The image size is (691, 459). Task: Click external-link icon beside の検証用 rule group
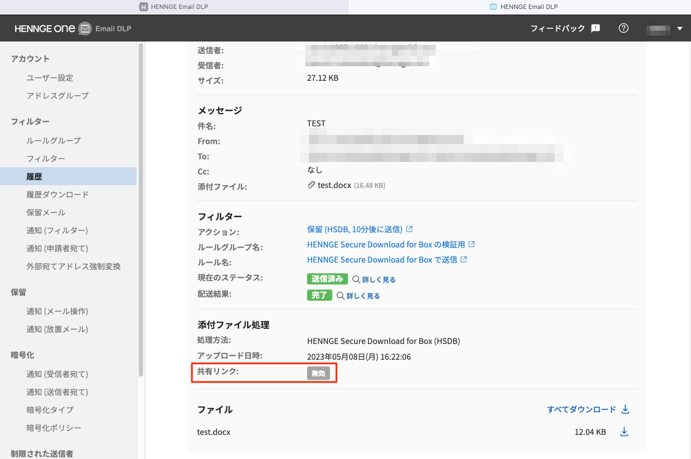tap(472, 244)
